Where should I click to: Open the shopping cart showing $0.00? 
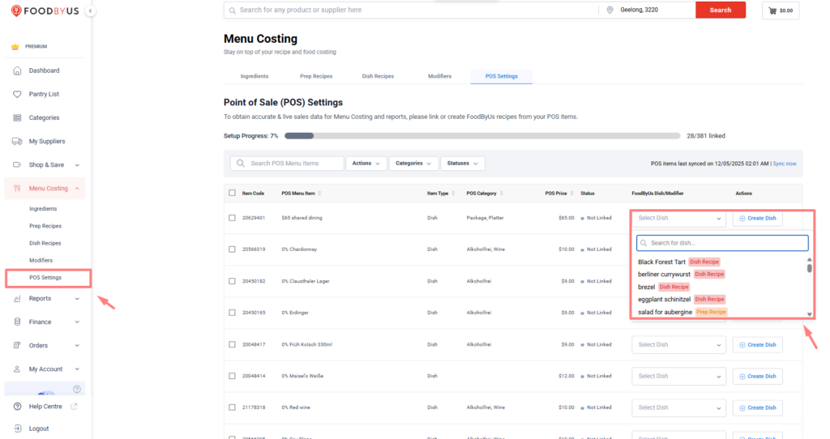[781, 11]
